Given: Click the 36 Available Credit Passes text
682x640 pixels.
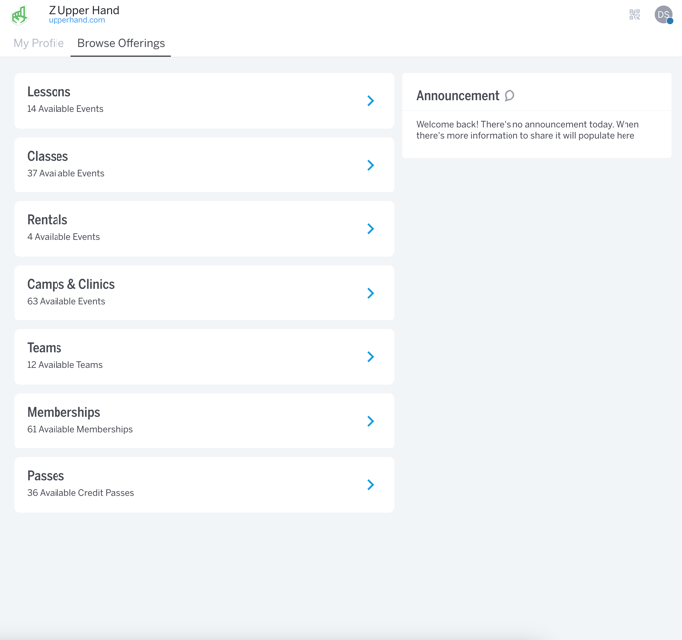Looking at the screenshot, I should (80, 493).
